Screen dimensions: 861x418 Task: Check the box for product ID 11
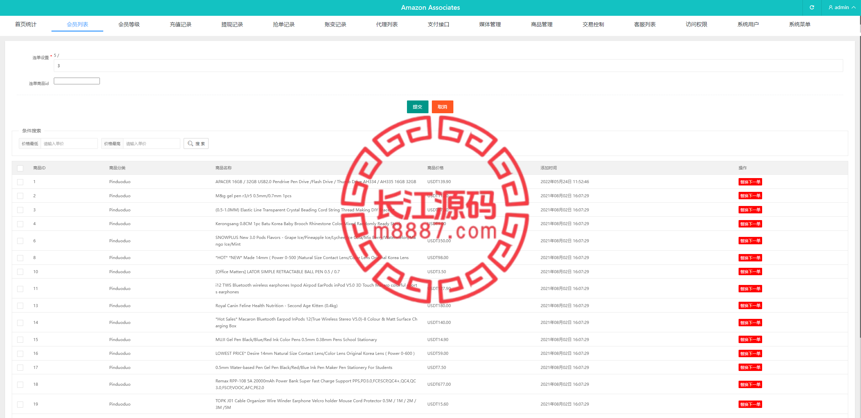pos(20,289)
